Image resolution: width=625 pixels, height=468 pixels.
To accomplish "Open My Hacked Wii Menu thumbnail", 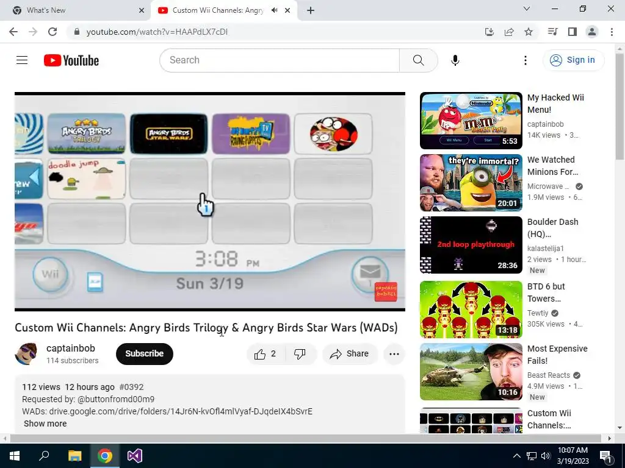I will click(471, 121).
